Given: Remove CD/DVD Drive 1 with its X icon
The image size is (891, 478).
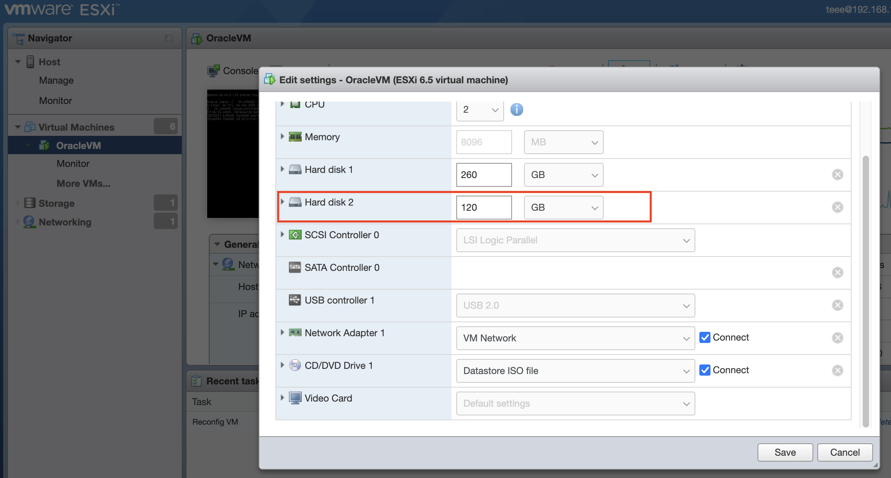Looking at the screenshot, I should (837, 370).
